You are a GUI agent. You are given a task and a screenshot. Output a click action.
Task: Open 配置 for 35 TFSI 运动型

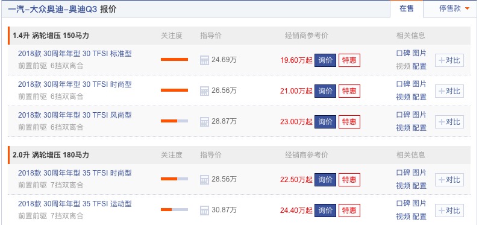pos(419,217)
